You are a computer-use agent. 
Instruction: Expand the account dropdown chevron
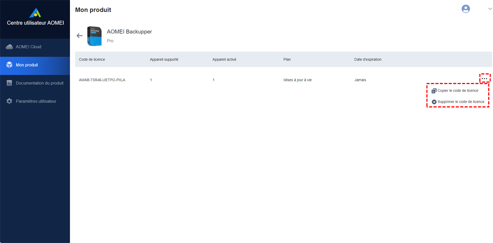490,9
